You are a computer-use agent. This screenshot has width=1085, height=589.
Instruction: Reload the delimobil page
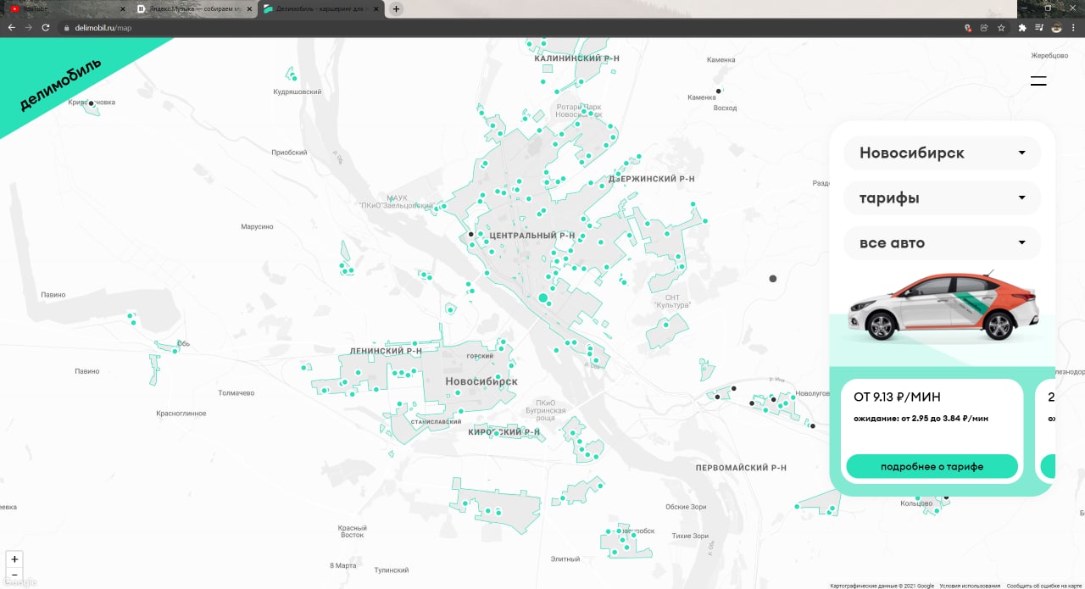click(x=46, y=27)
